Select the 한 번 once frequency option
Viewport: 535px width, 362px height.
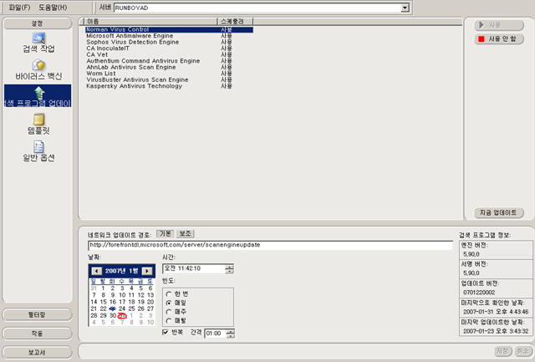(x=177, y=293)
